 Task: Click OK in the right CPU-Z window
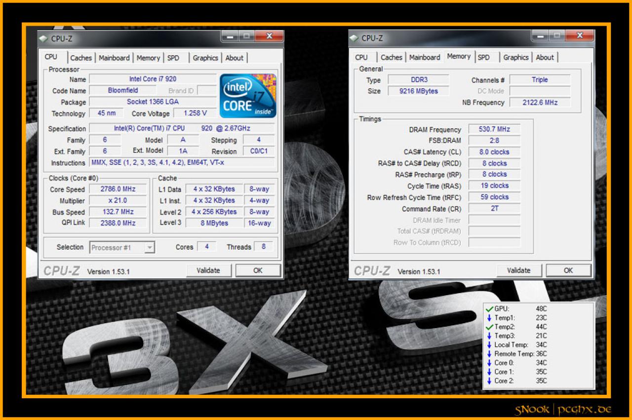[x=568, y=270]
